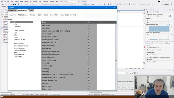
Task: Click the Replace button
Action: click(x=33, y=15)
